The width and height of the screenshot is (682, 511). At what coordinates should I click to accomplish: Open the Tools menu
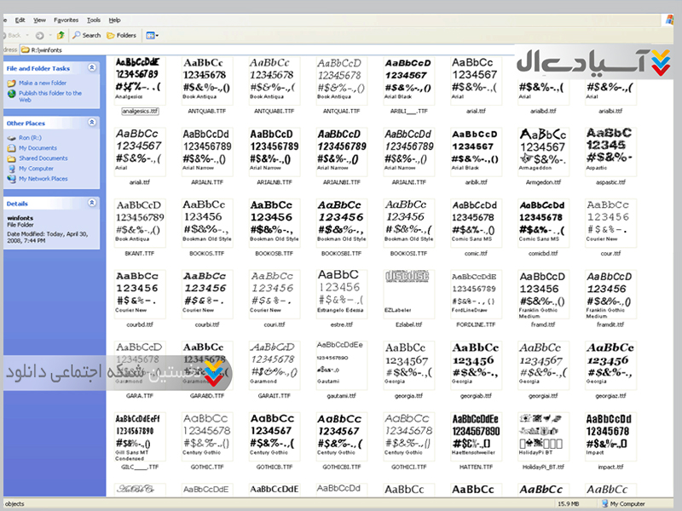[x=93, y=20]
